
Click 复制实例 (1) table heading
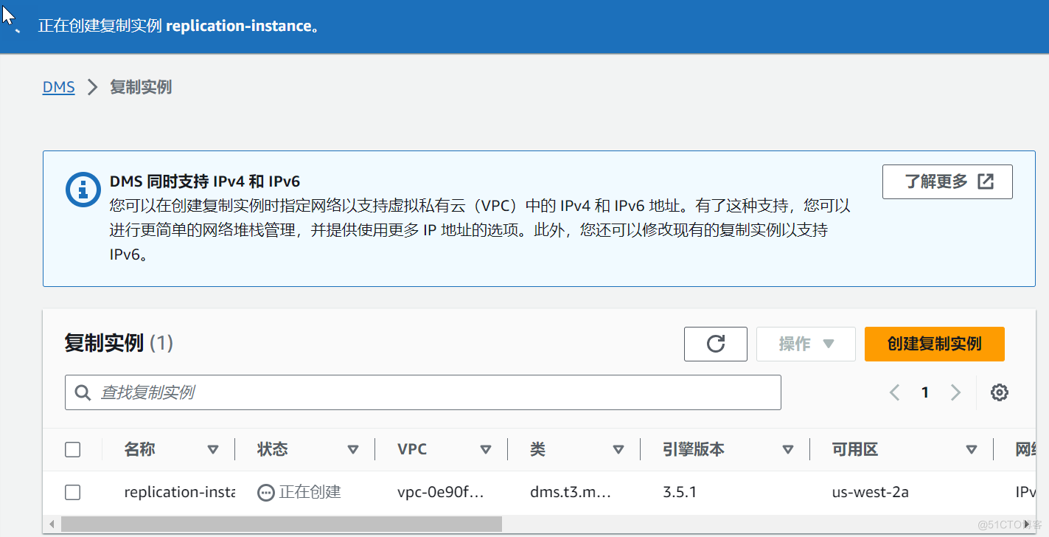(x=119, y=343)
